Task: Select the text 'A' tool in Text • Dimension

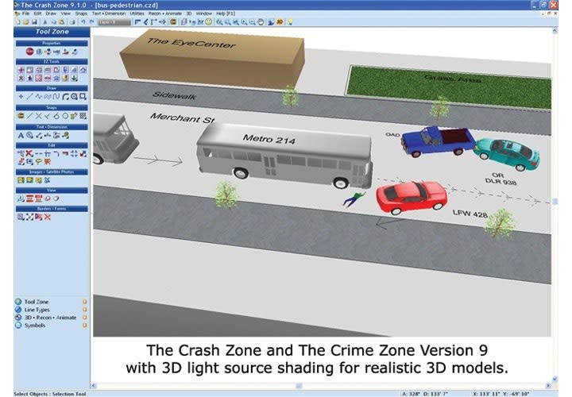Action: (x=20, y=135)
